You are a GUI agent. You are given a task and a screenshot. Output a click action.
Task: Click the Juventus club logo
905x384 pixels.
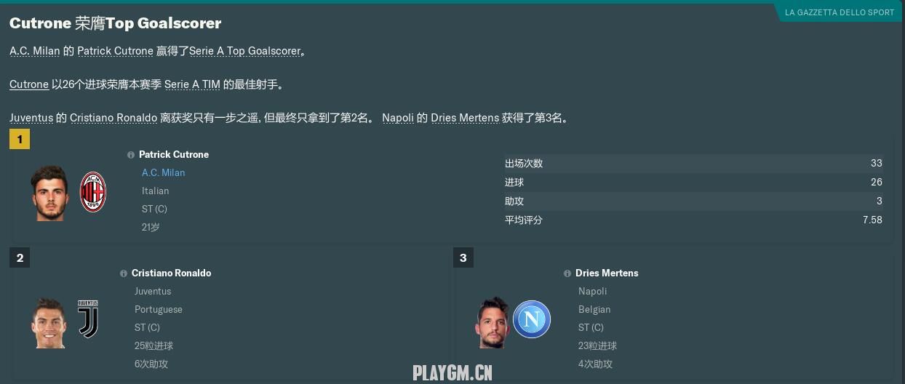click(x=88, y=319)
